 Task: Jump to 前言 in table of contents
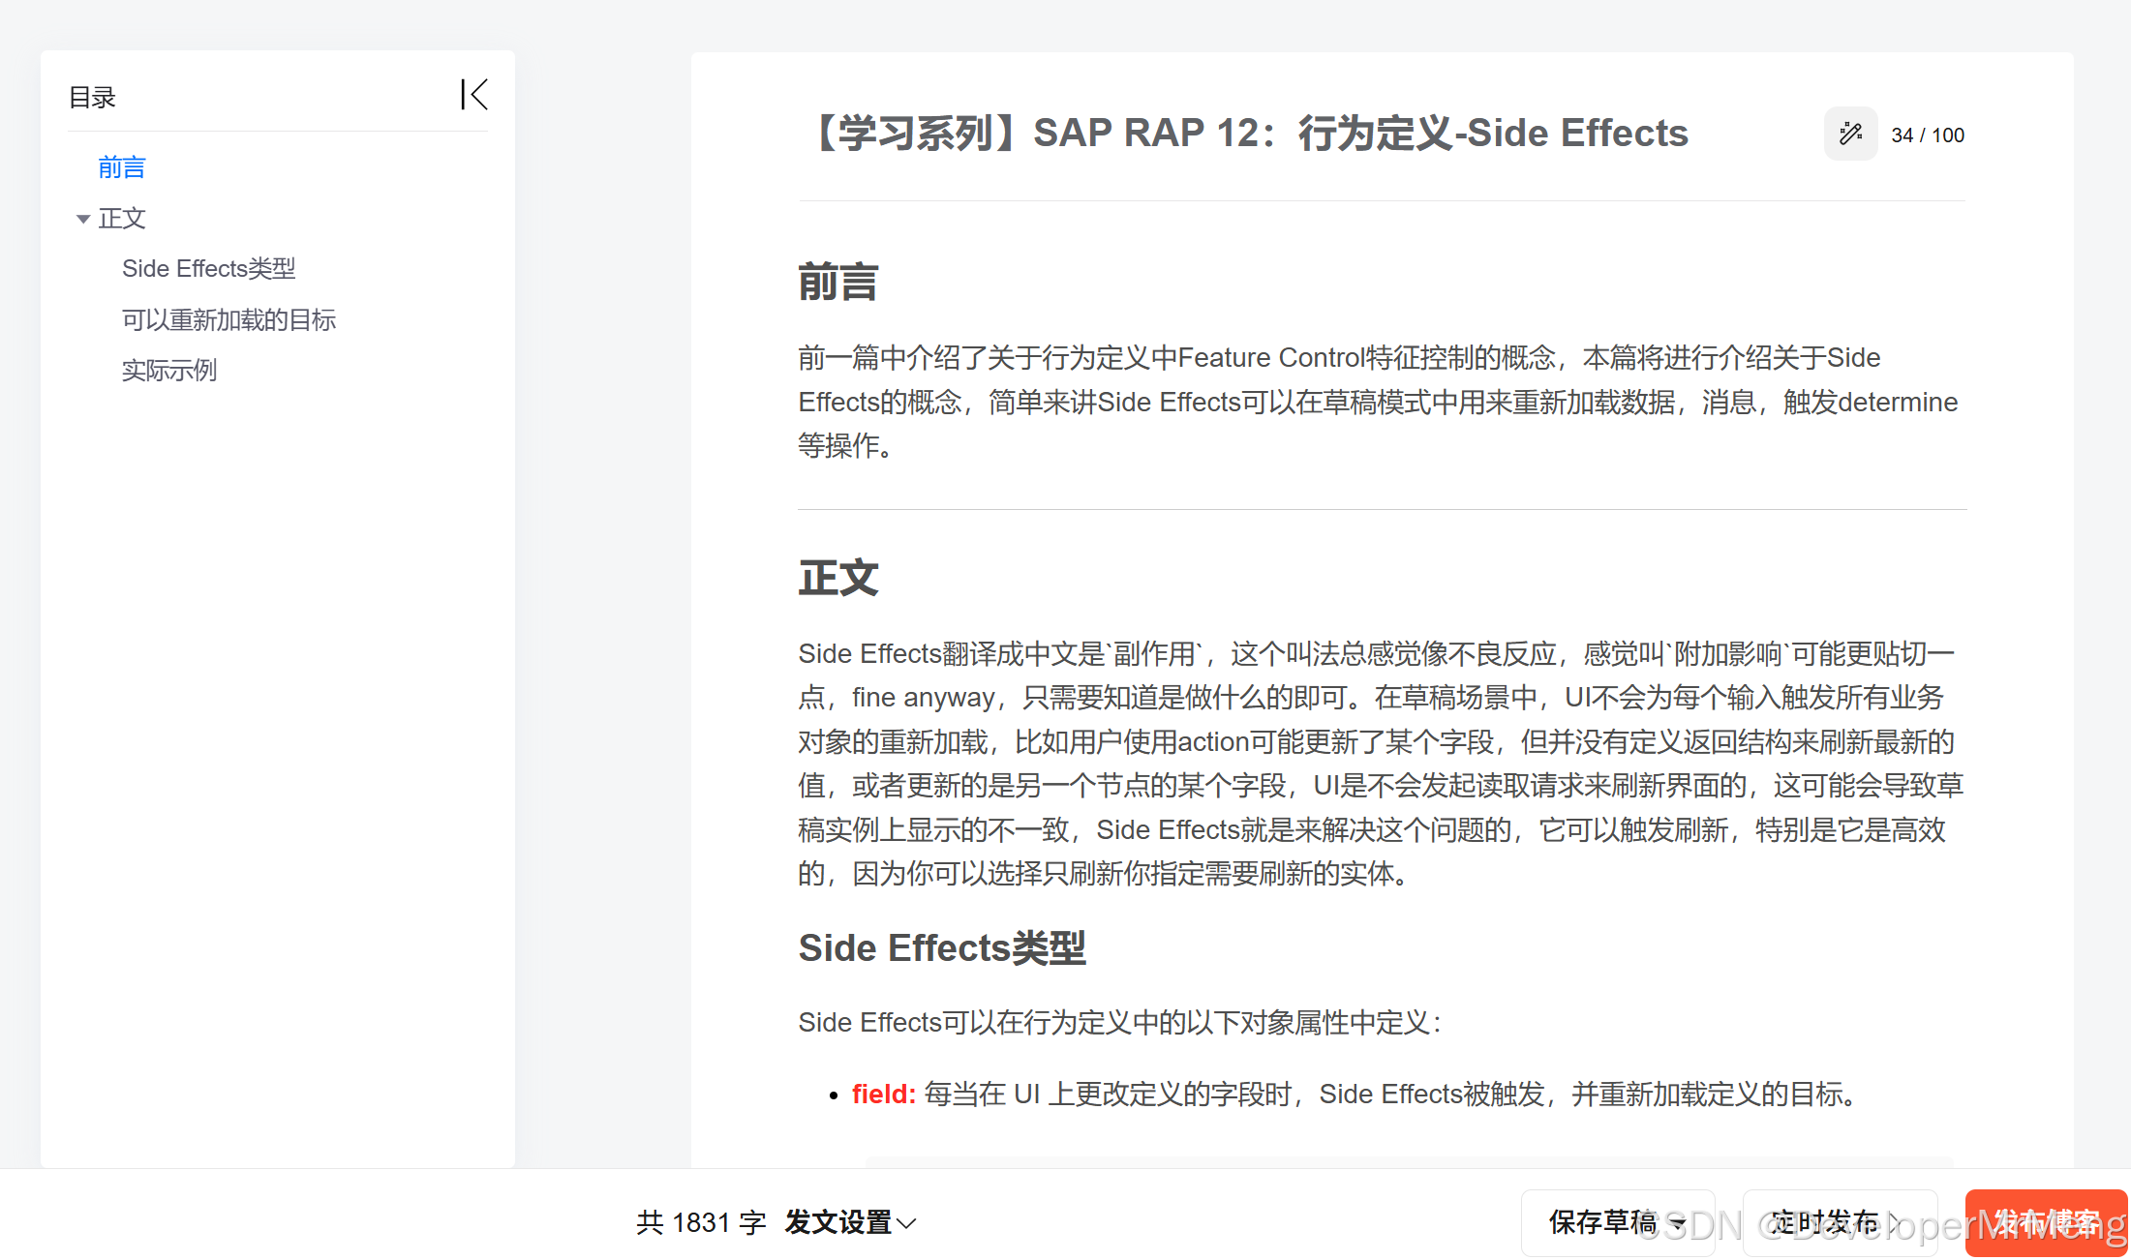coord(122,167)
